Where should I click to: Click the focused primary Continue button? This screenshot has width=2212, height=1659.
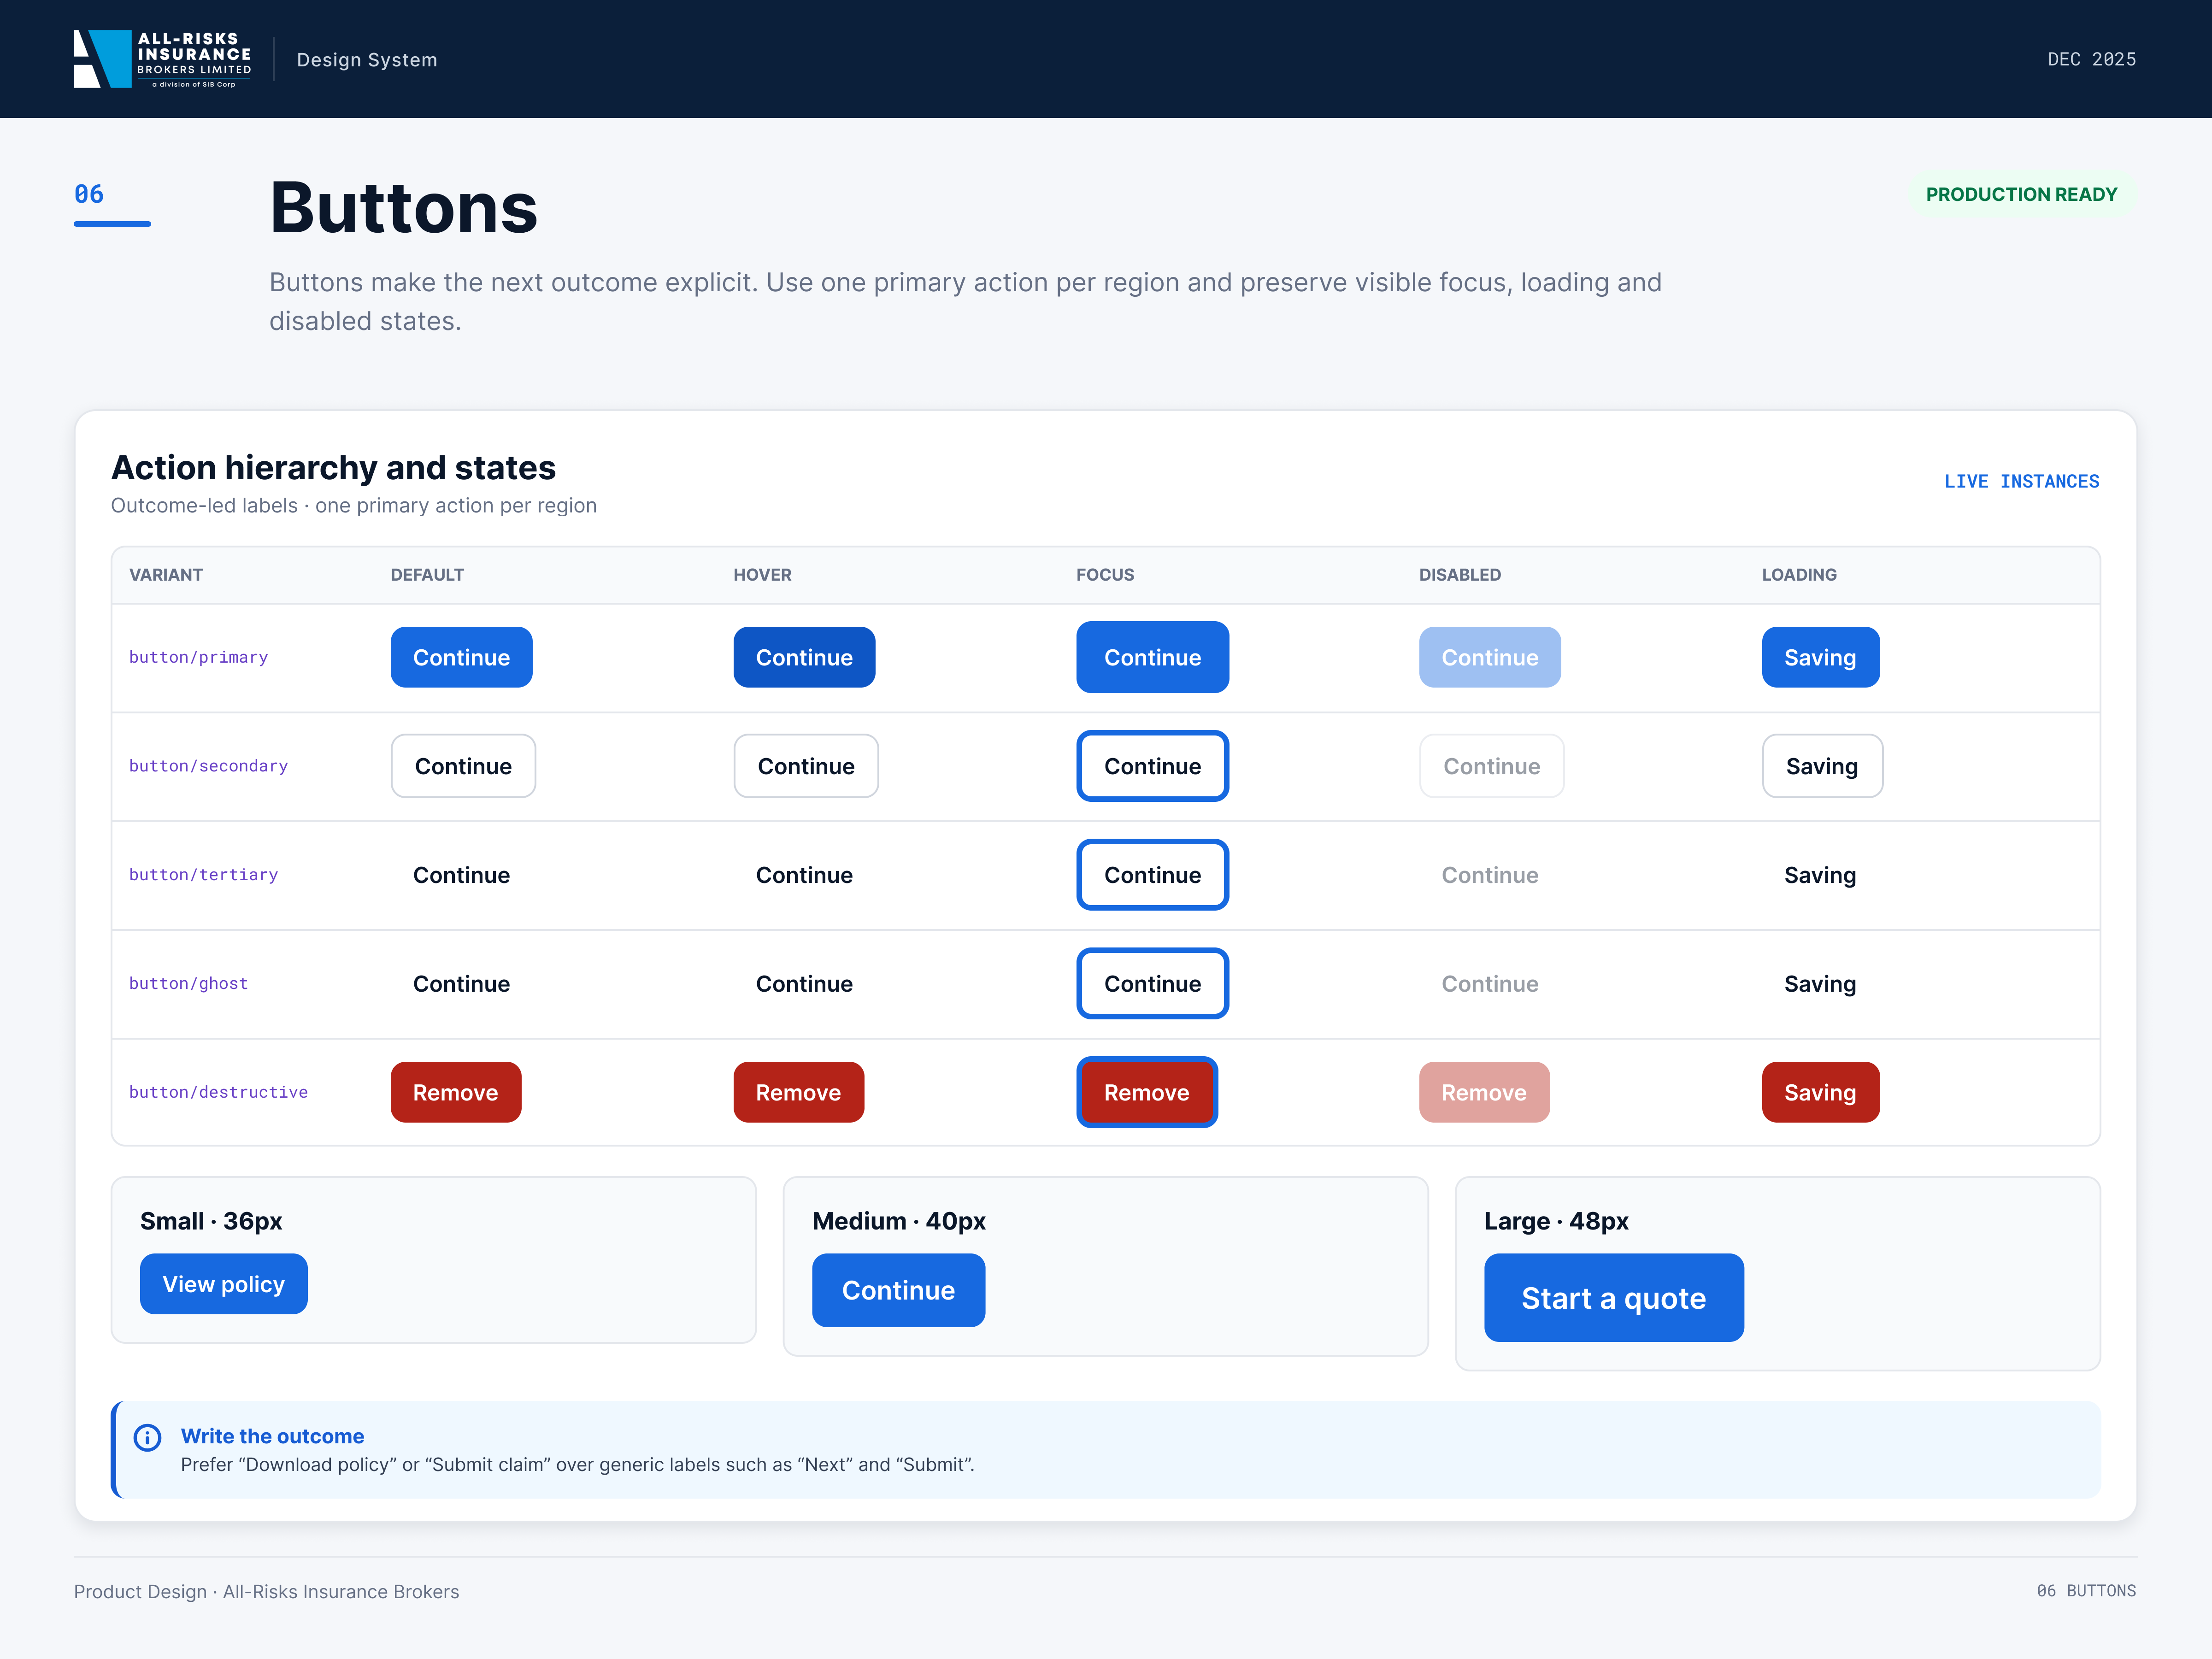[1152, 657]
